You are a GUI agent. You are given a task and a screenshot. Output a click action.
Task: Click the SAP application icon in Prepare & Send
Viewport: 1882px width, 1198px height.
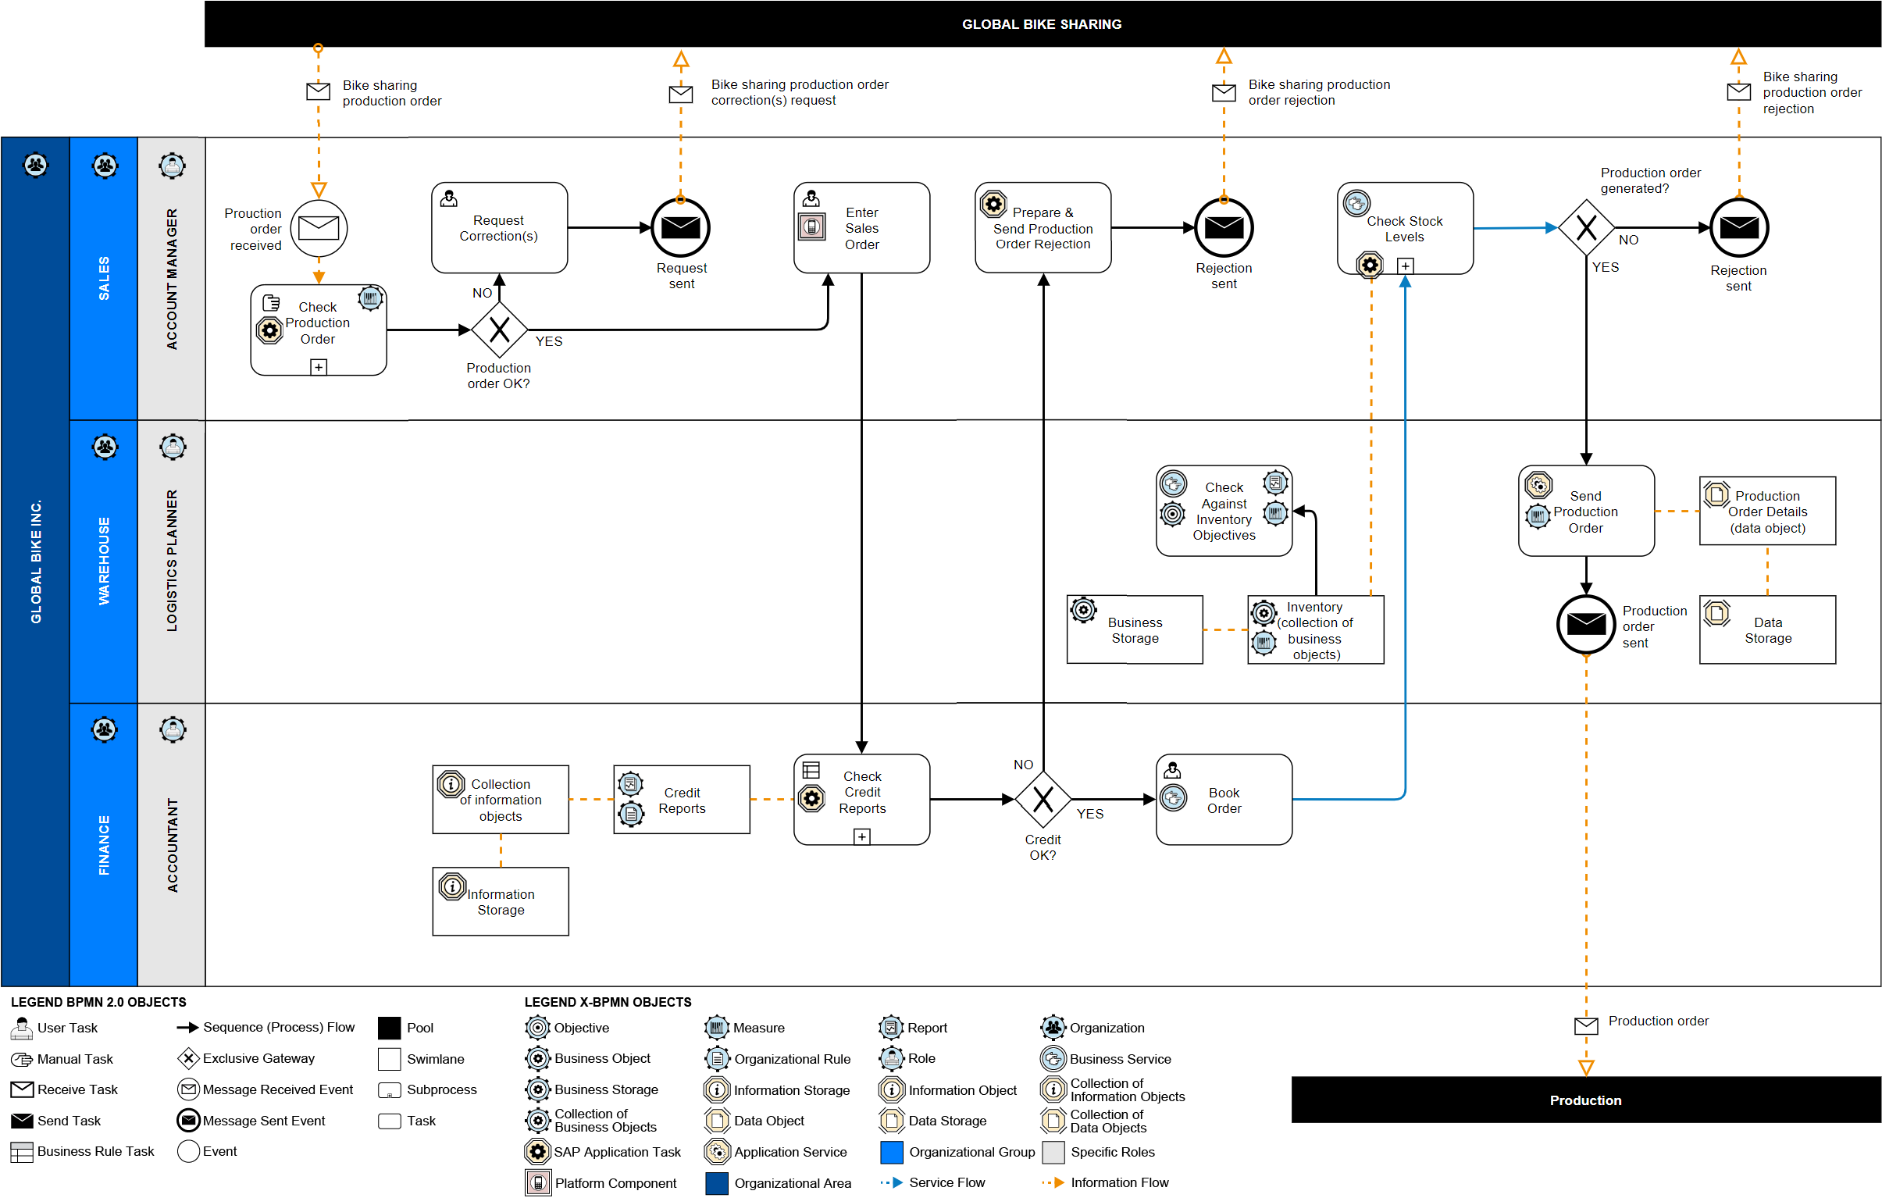993,204
